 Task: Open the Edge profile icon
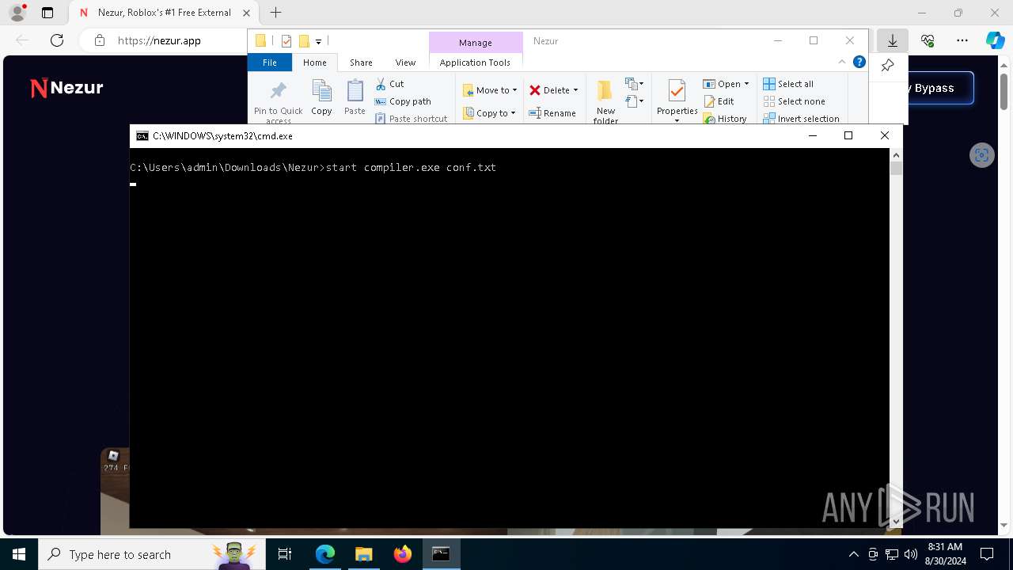[x=17, y=13]
